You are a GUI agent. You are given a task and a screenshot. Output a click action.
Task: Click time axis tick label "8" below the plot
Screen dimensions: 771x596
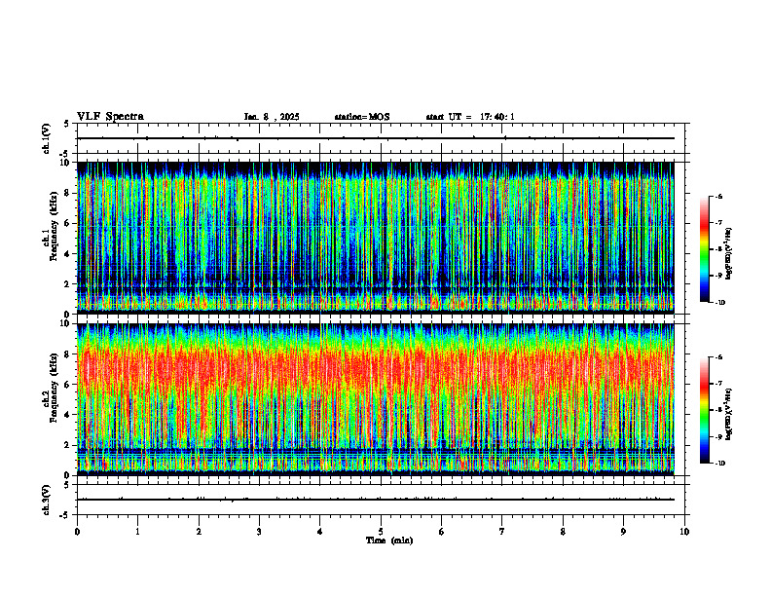click(563, 532)
